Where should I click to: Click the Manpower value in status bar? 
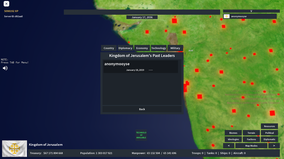pyautogui.click(x=162, y=153)
